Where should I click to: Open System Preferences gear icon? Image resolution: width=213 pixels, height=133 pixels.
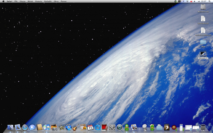point(112,128)
